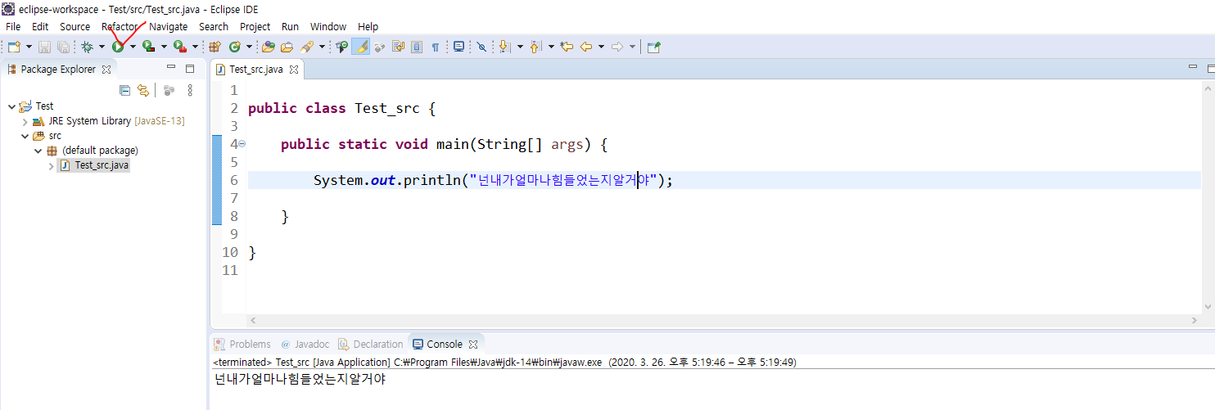Click the Save toolbar icon
This screenshot has width=1215, height=410.
(x=44, y=47)
